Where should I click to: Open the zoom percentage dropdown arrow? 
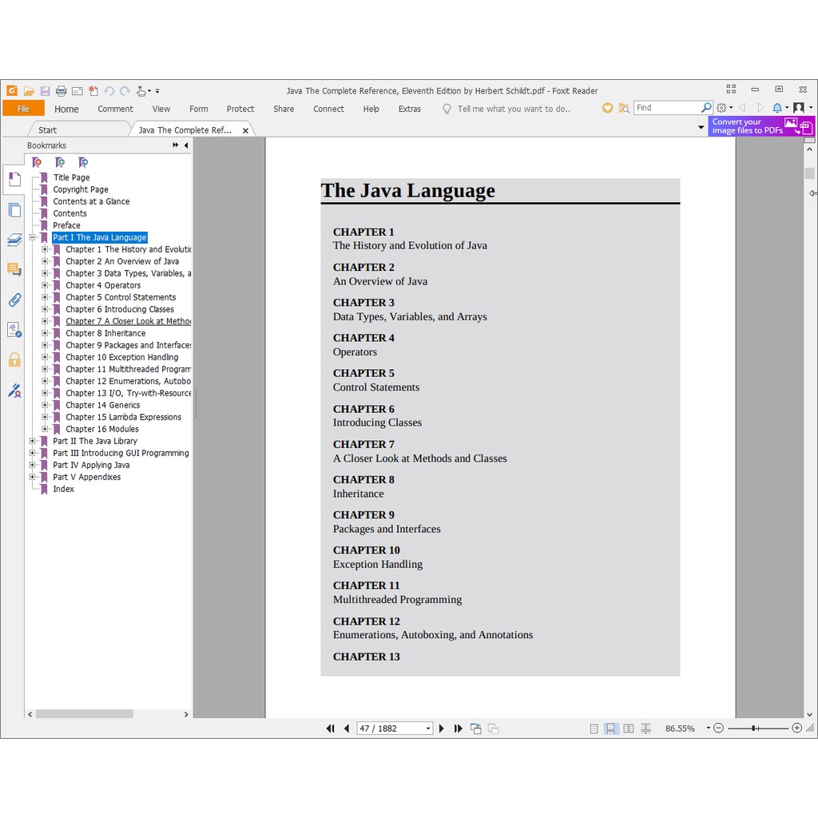pyautogui.click(x=708, y=728)
